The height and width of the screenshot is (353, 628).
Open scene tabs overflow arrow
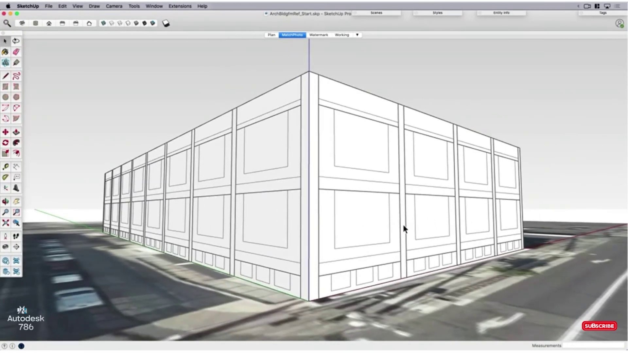tap(357, 35)
